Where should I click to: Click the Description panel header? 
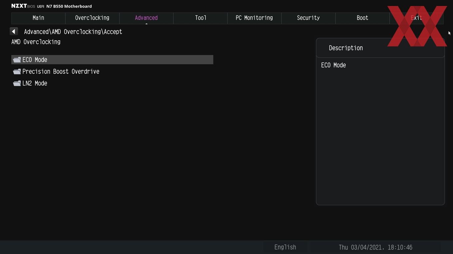(x=380, y=48)
